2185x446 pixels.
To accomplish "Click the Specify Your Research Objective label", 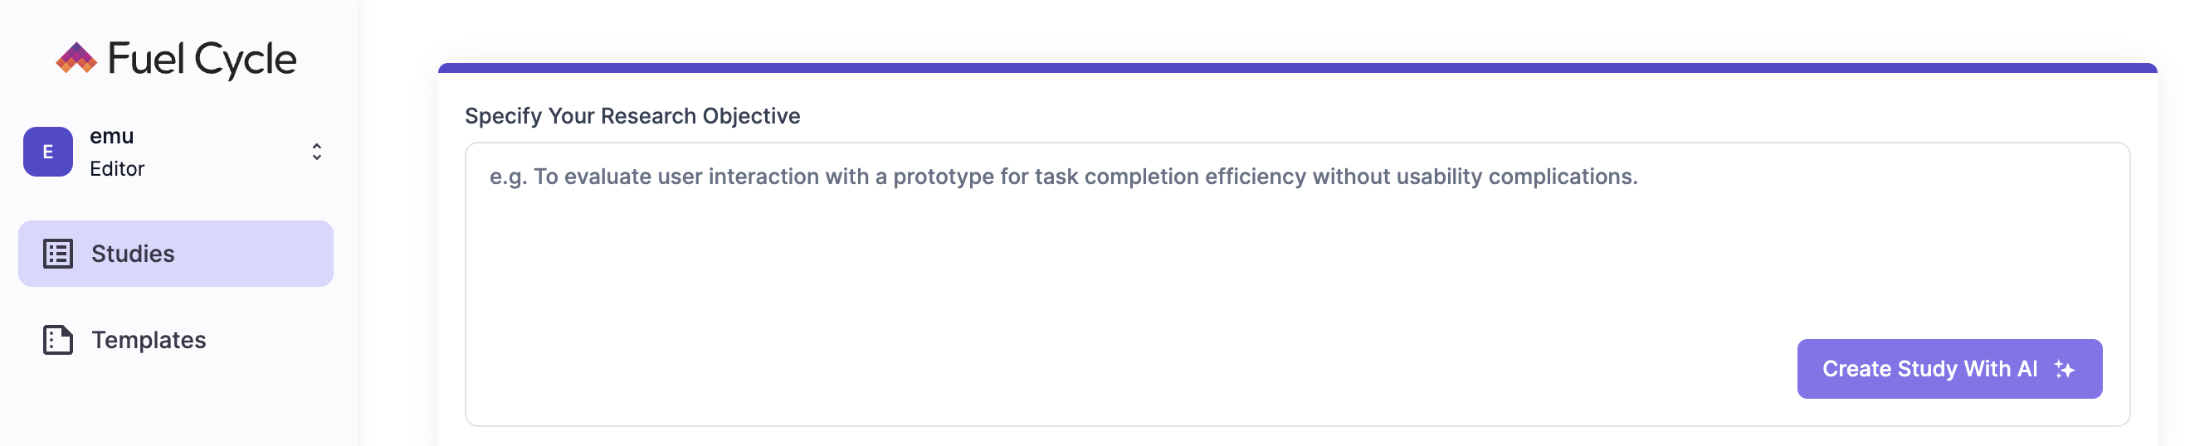I will click(x=632, y=116).
